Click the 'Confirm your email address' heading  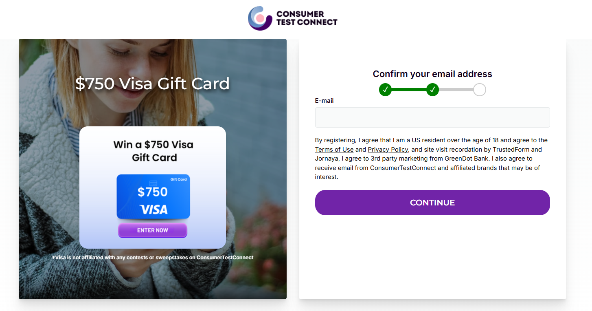pyautogui.click(x=432, y=74)
